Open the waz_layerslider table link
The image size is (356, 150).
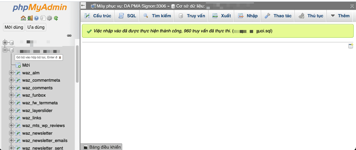click(x=37, y=110)
